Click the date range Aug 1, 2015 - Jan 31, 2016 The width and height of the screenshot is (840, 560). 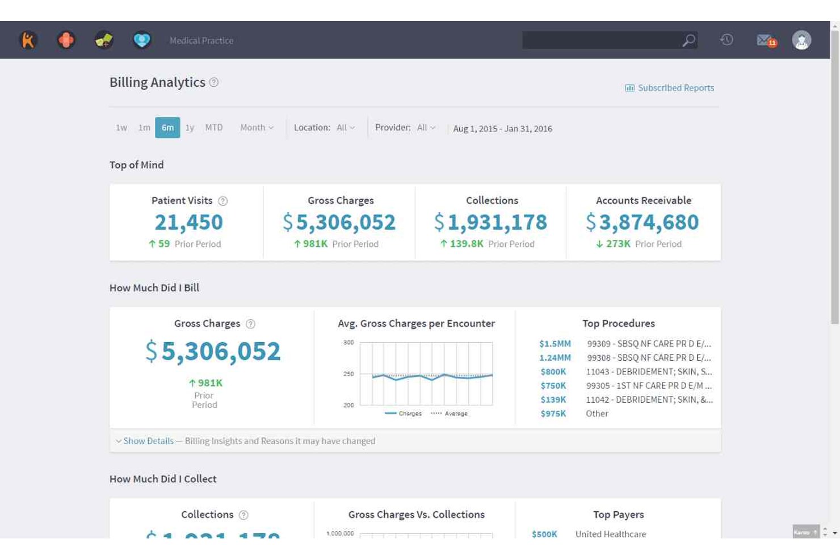pos(502,129)
